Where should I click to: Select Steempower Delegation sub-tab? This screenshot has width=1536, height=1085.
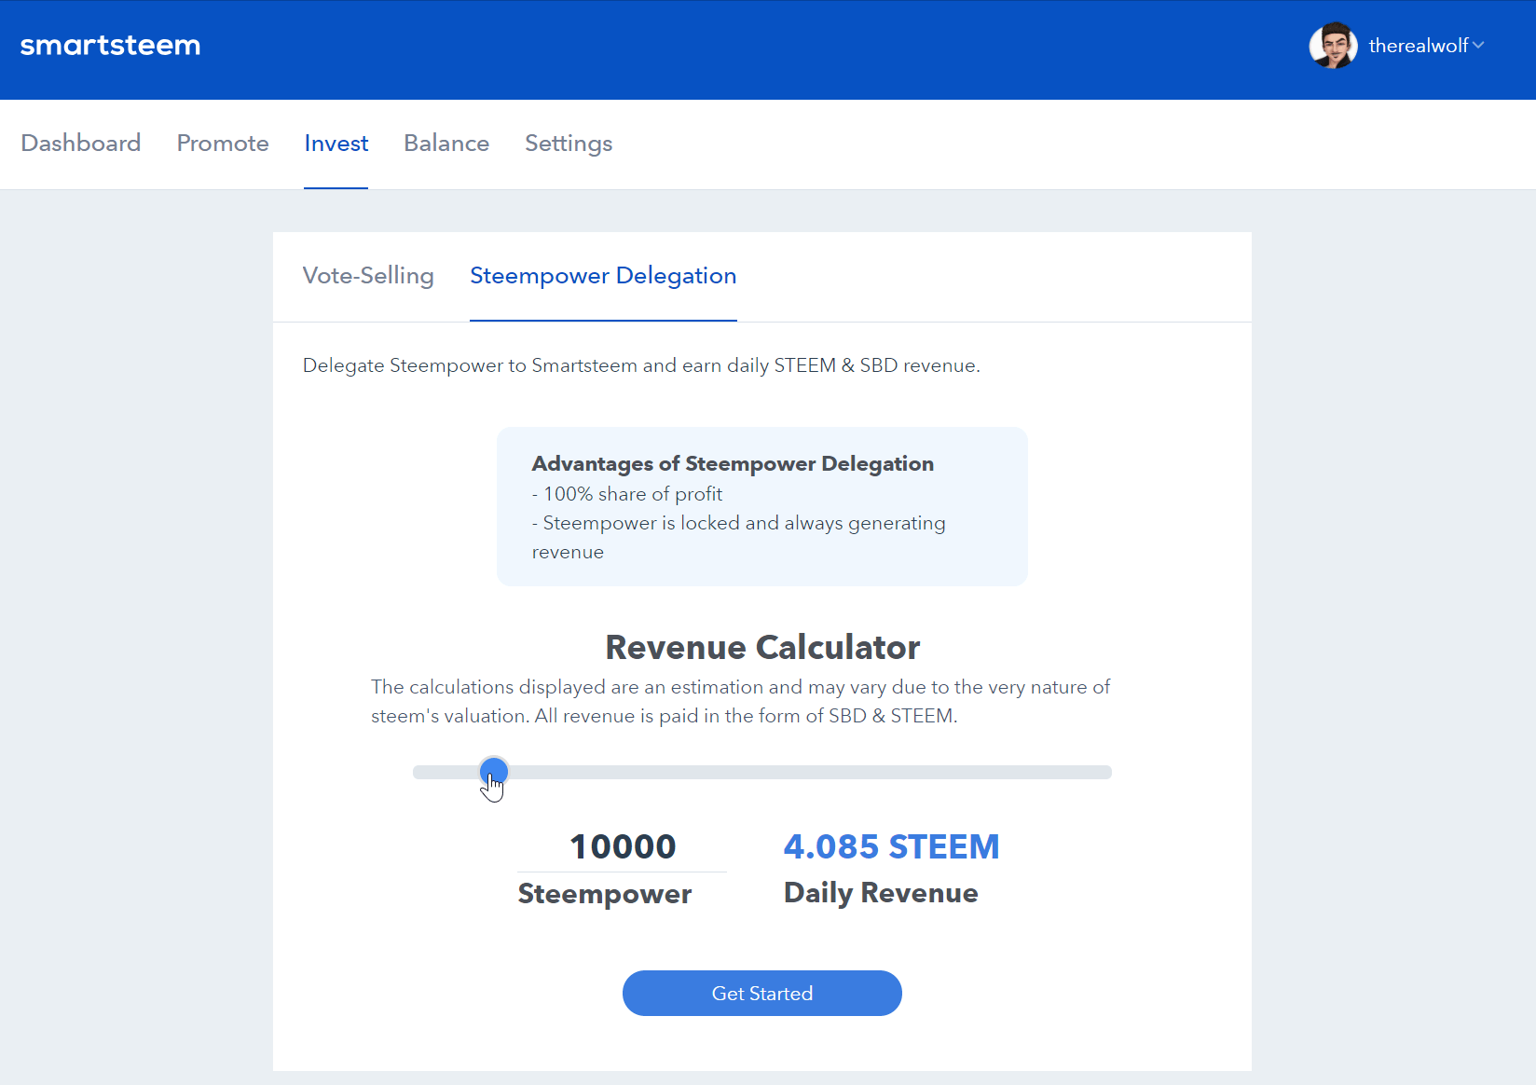(x=603, y=276)
